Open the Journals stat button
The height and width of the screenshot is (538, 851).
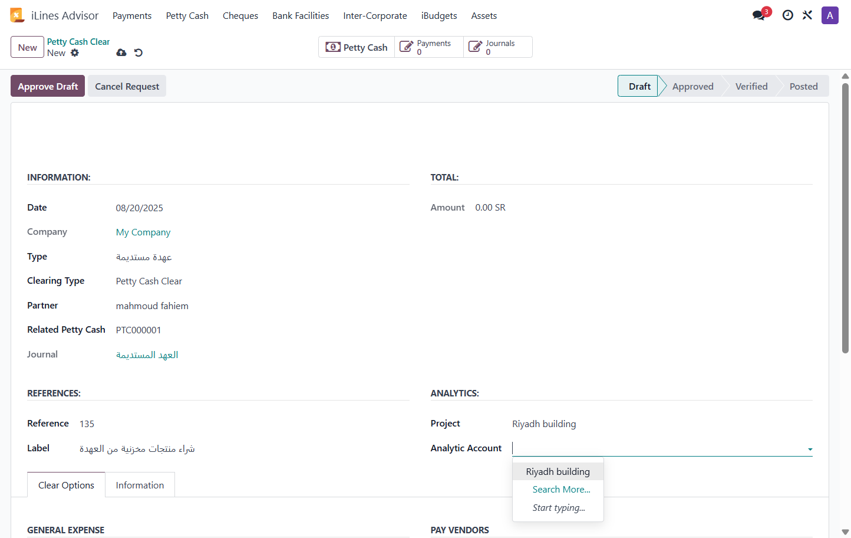pos(498,47)
